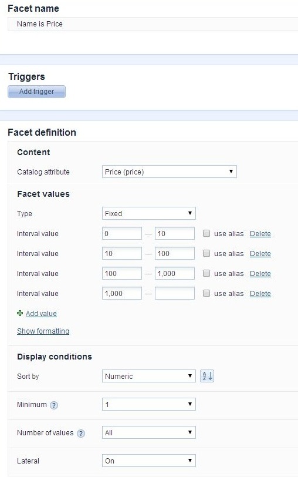Open the Number of values All dropdown

click(x=149, y=432)
